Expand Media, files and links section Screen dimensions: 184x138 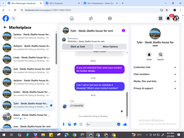[x=155, y=81]
